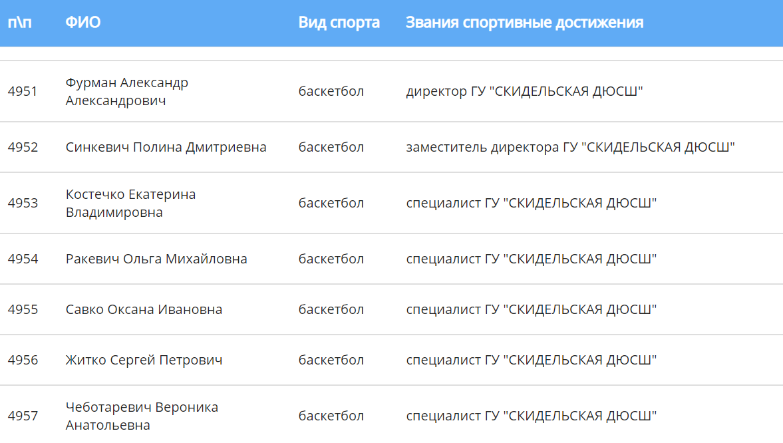This screenshot has height=443, width=783.
Task: Select the name Костечко Екатерина Владимировна
Action: tap(130, 204)
